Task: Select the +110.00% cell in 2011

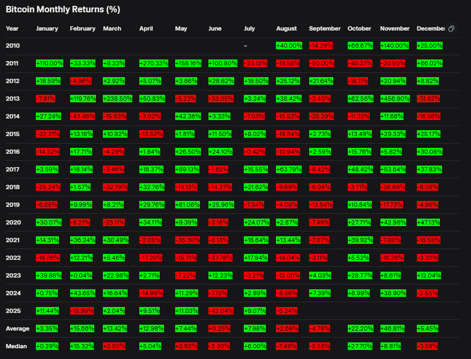Action: point(49,63)
